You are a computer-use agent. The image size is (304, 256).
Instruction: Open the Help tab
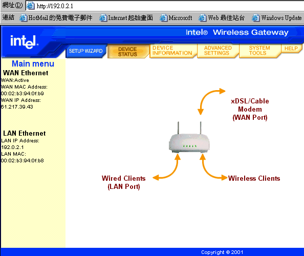point(291,48)
